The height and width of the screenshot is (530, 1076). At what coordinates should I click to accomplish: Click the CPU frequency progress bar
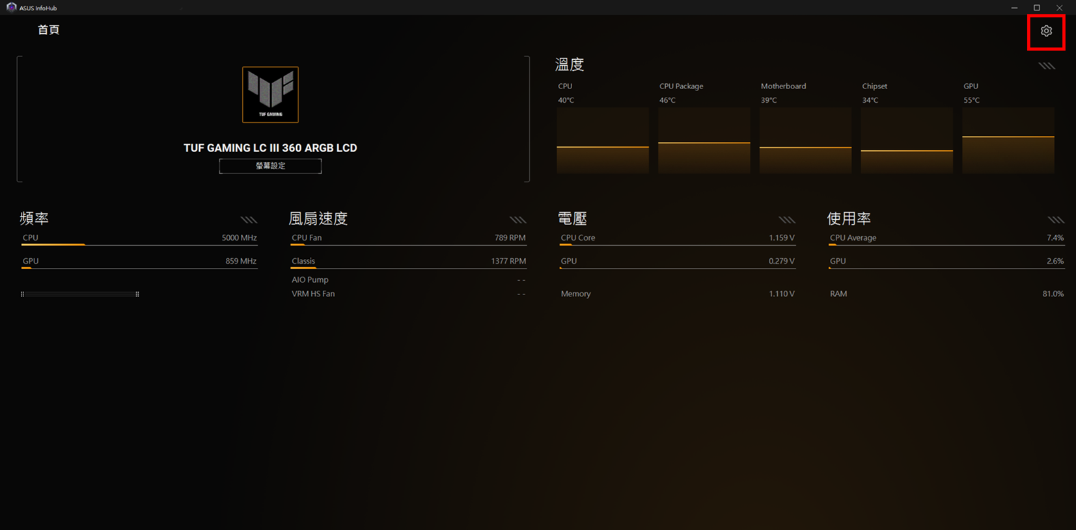[139, 245]
